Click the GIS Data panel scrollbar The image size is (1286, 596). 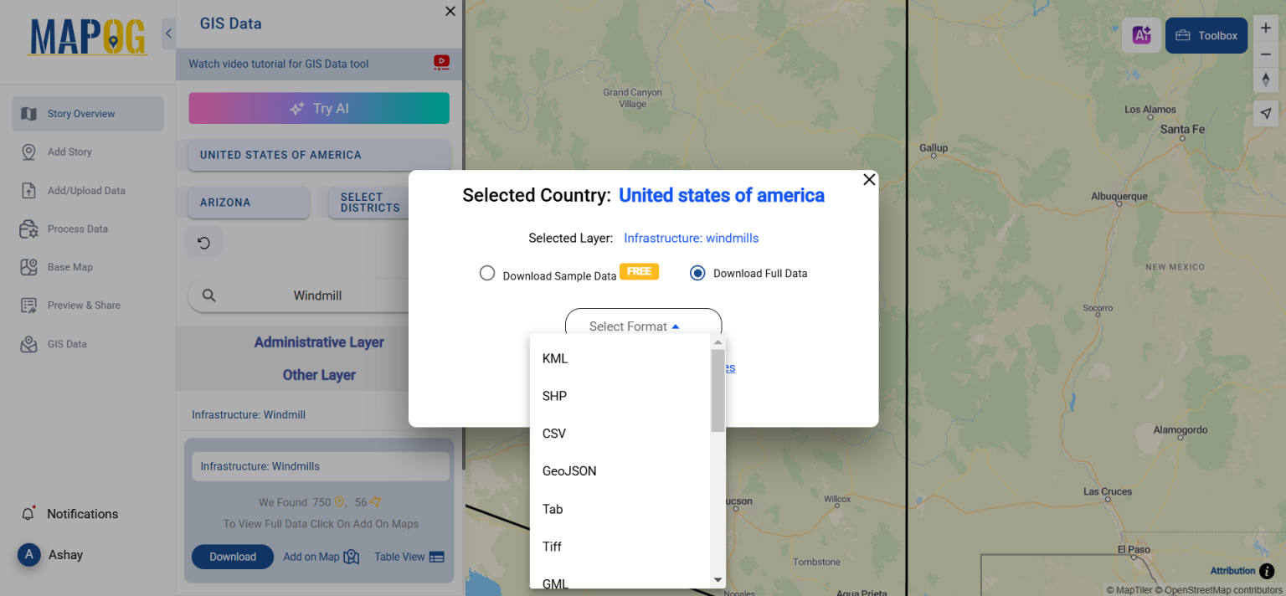tap(463, 234)
